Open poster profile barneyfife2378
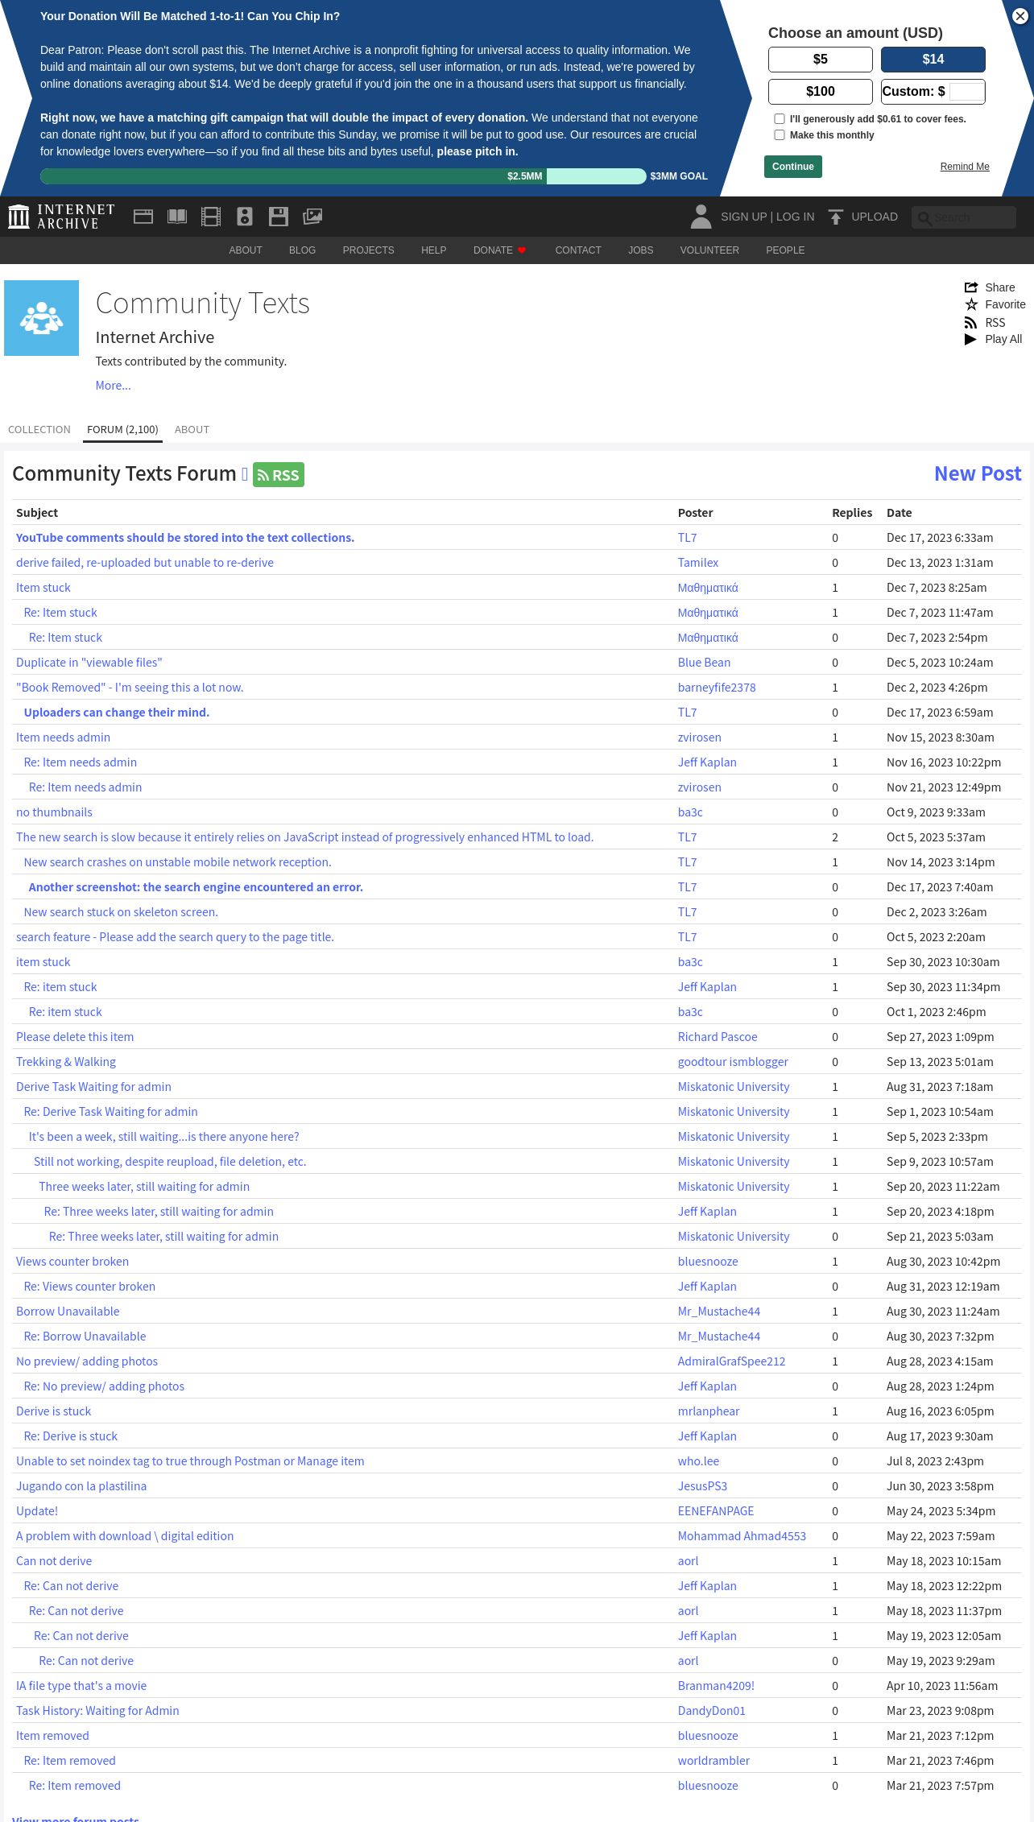 pos(717,688)
